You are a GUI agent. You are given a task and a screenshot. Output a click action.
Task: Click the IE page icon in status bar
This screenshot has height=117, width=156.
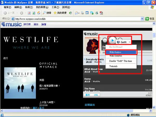click(2, 115)
